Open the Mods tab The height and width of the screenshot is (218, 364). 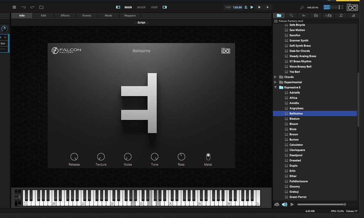[x=108, y=15]
